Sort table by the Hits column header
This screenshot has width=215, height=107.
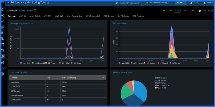(x=53, y=78)
